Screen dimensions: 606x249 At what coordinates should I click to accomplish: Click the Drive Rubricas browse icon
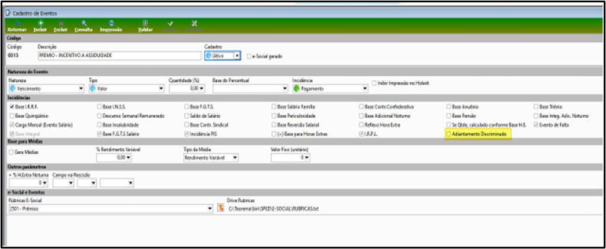[x=221, y=208]
